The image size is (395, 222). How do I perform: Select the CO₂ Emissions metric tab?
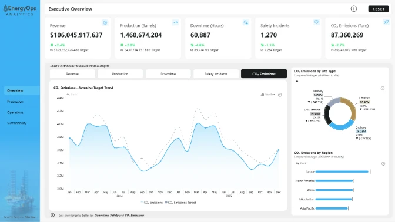[x=264, y=74]
